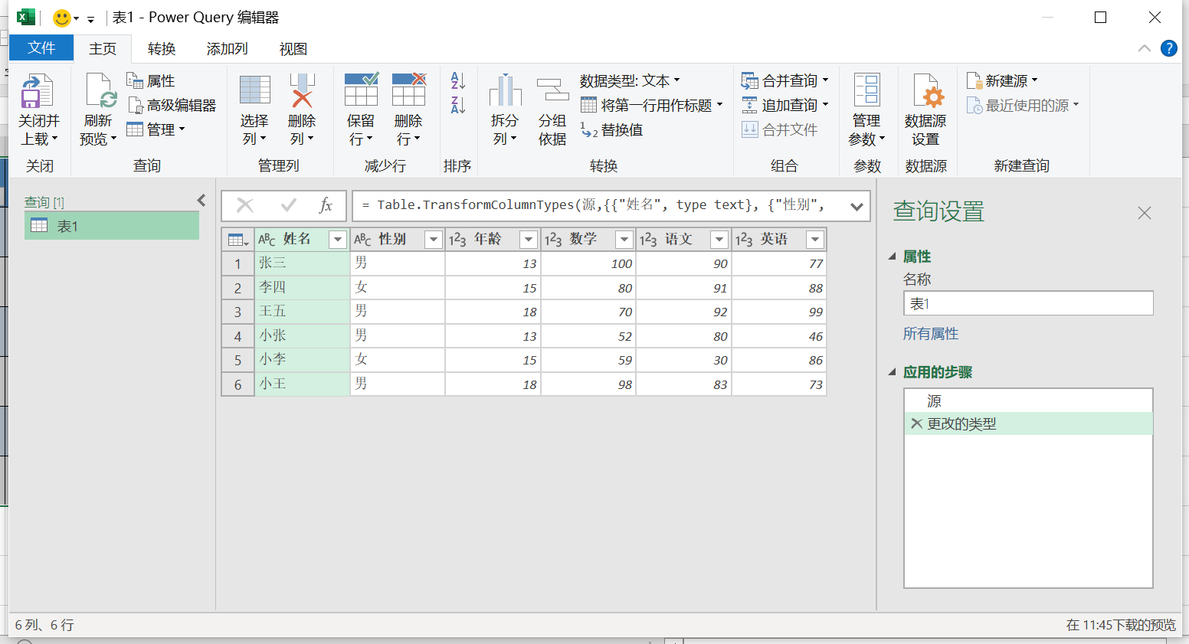Viewport: 1189px width, 644px height.
Task: Switch to the 添加列 ribbon tab
Action: 226,48
